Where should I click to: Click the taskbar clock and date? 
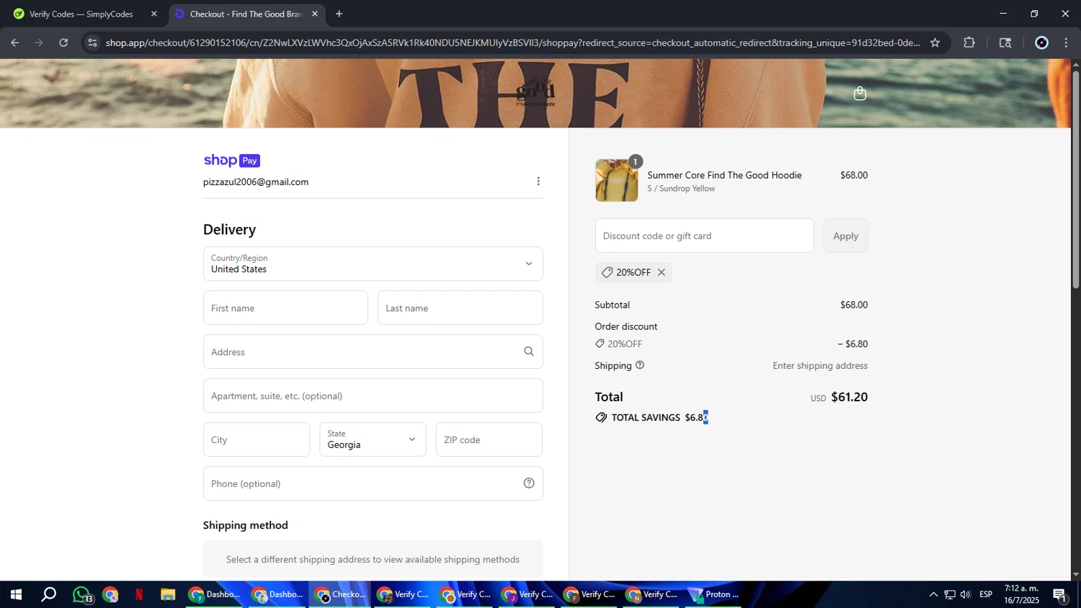[x=1021, y=594]
